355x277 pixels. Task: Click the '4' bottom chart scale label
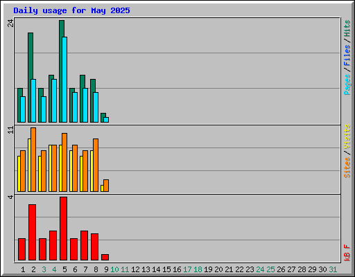point(10,197)
